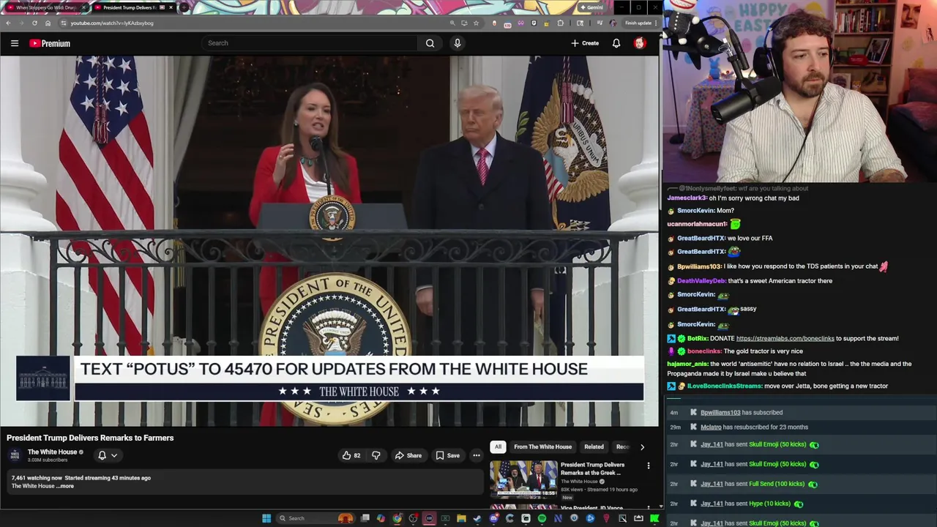This screenshot has width=937, height=527.
Task: Open Discord from the taskbar
Action: (x=494, y=518)
